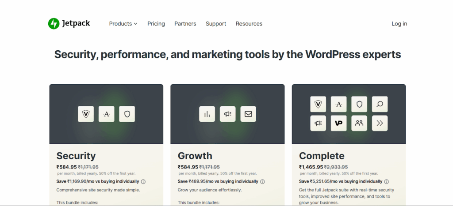
Task: Click 'Grow your audience effortlessly' text
Action: pyautogui.click(x=210, y=190)
